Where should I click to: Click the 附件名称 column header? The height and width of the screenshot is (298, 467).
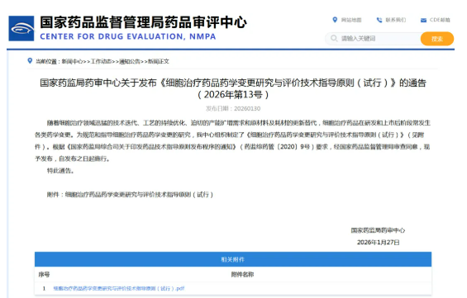pos(242,275)
